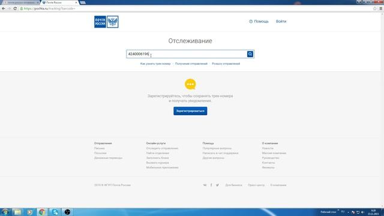The image size is (384, 216).
Task: Open Денежные переводы footer link
Action: (x=108, y=158)
